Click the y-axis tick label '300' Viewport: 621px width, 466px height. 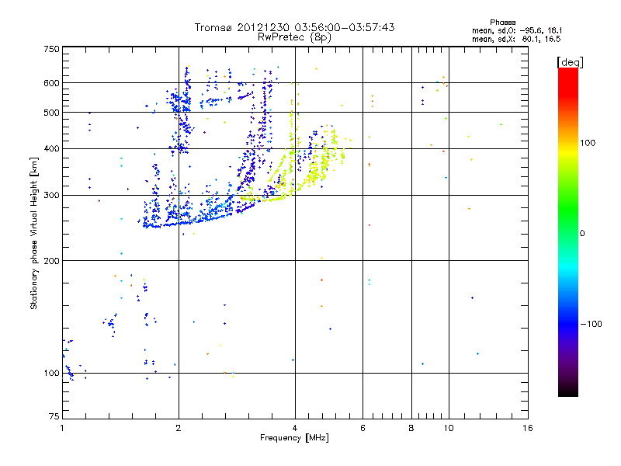coord(52,196)
